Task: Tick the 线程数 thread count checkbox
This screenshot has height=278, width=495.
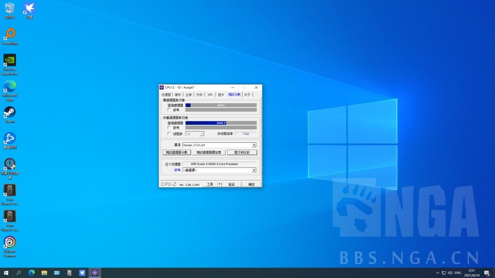Action: pyautogui.click(x=169, y=134)
